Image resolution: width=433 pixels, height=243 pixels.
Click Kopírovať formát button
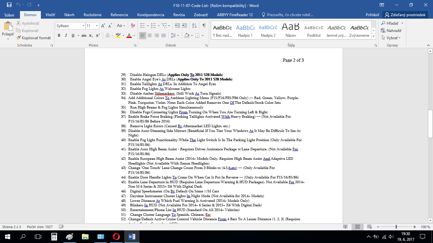34,38
